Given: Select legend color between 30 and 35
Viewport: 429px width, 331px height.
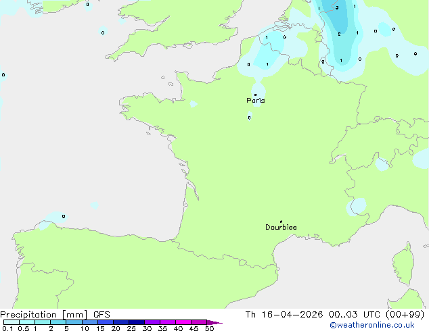Looking at the screenshot, I should click(152, 322).
